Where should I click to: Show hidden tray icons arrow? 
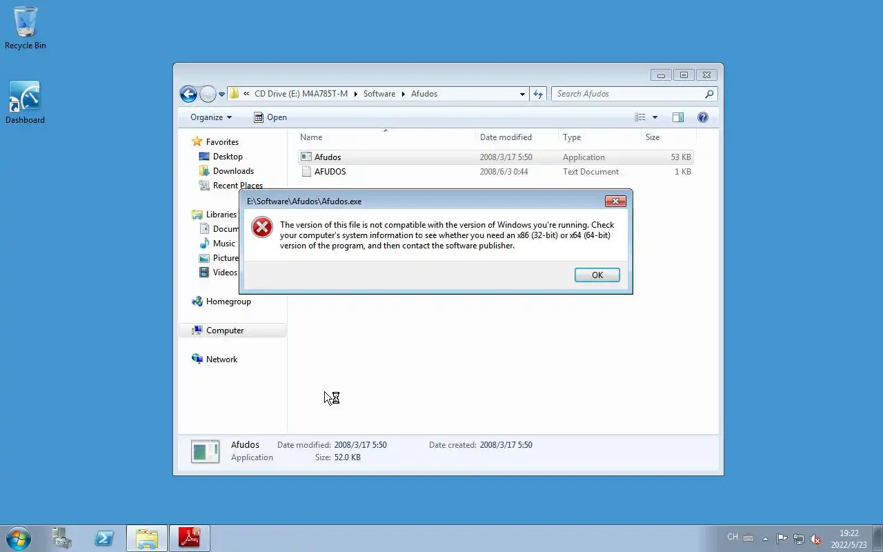pyautogui.click(x=765, y=539)
